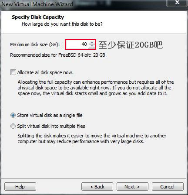Click the Chinese 20GB annotation text
Image resolution: width=188 pixels, height=195 pixels.
(x=131, y=45)
